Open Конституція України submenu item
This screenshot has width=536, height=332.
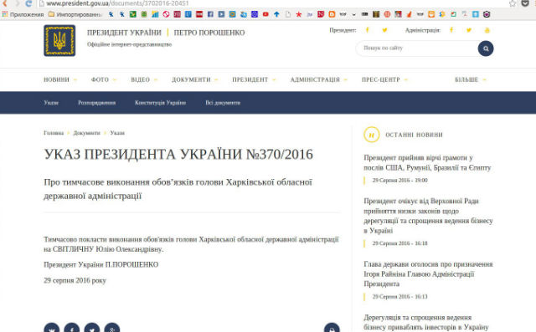(160, 103)
